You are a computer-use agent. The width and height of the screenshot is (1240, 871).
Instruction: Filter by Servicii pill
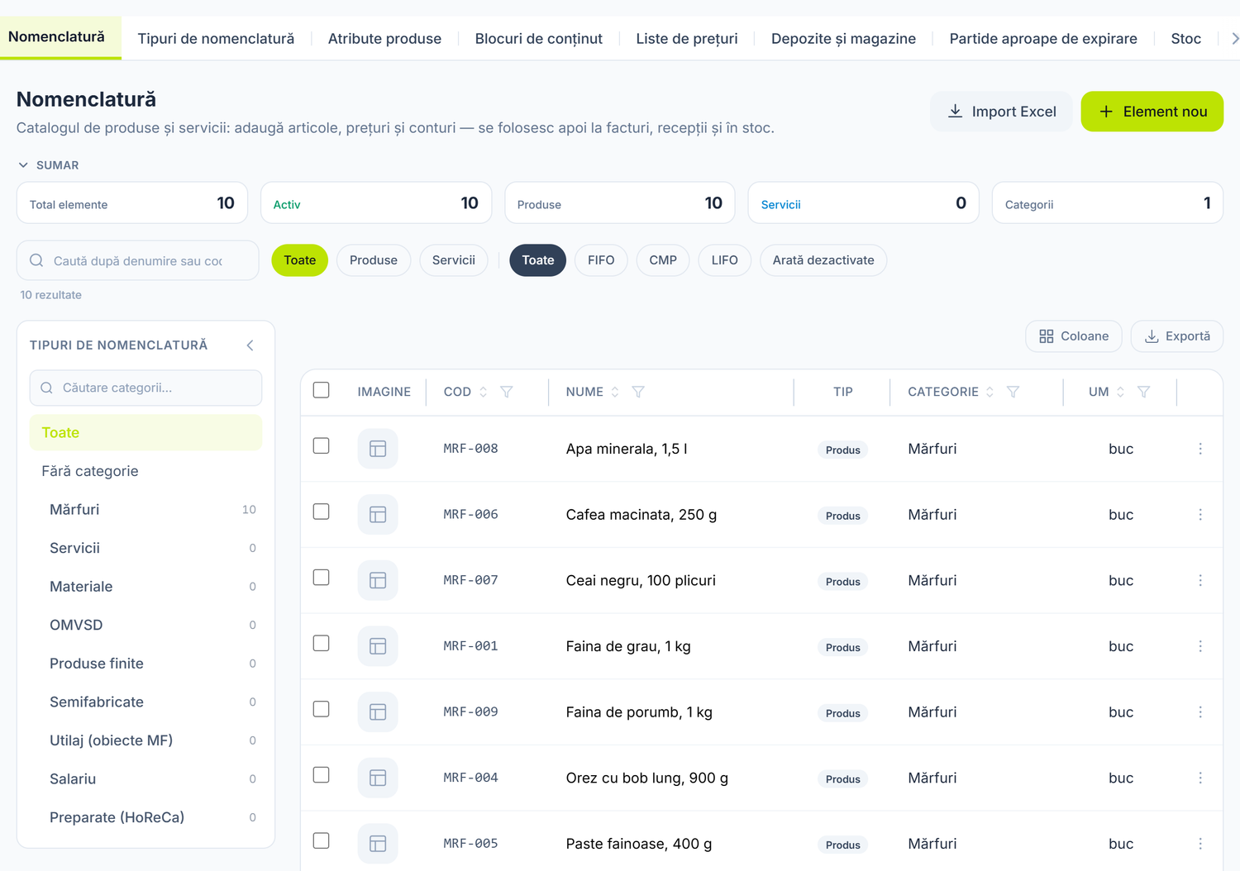(454, 260)
